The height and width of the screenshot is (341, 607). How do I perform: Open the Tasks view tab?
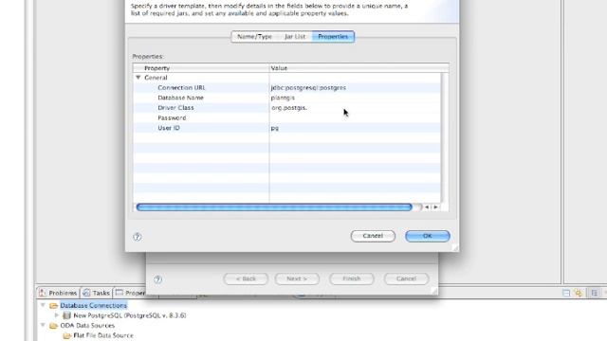(97, 293)
